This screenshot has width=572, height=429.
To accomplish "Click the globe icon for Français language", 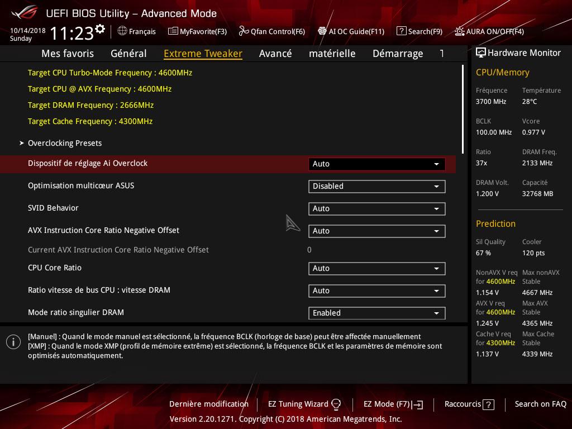I will coord(122,31).
